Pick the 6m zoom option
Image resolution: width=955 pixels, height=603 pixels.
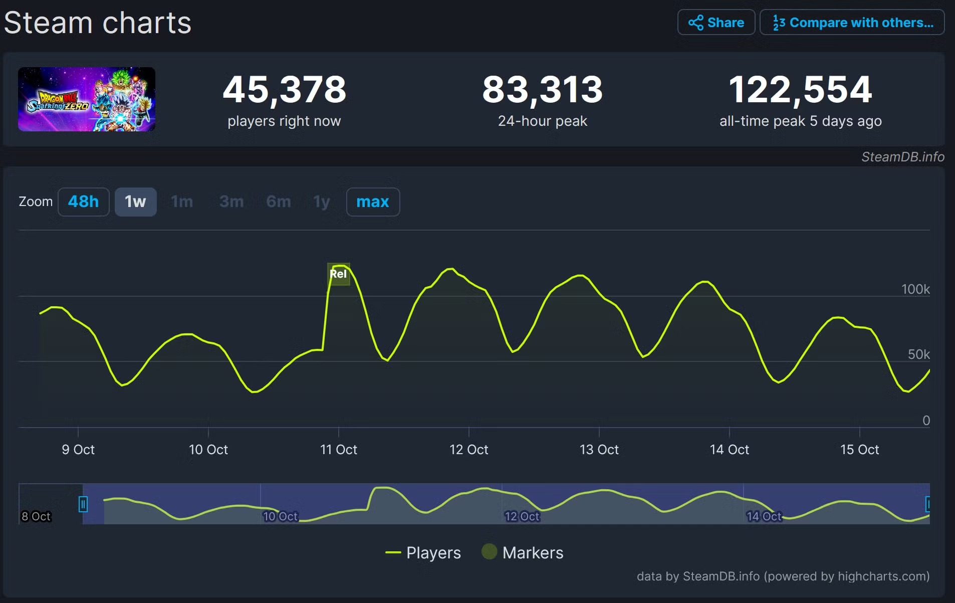tap(278, 202)
